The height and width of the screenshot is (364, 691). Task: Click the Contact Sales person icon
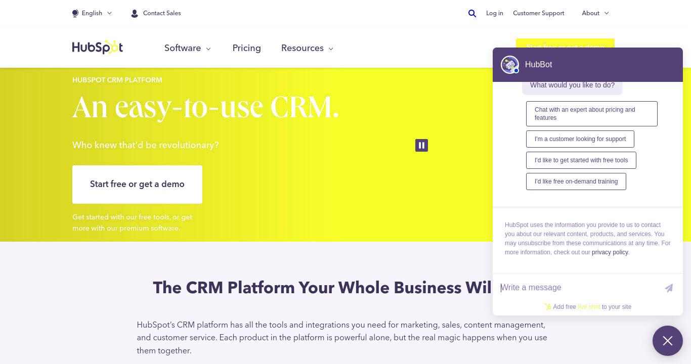(x=135, y=14)
